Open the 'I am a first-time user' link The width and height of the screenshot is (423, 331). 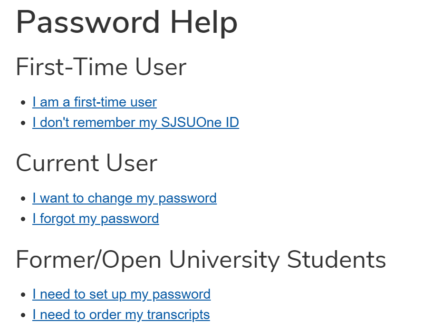click(x=94, y=102)
